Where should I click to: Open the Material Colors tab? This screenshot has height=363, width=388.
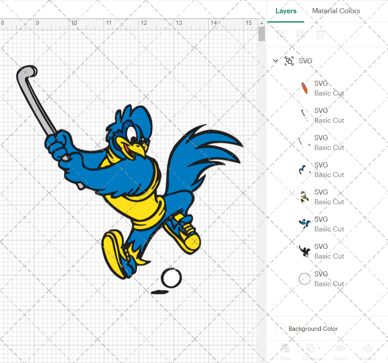pyautogui.click(x=336, y=11)
